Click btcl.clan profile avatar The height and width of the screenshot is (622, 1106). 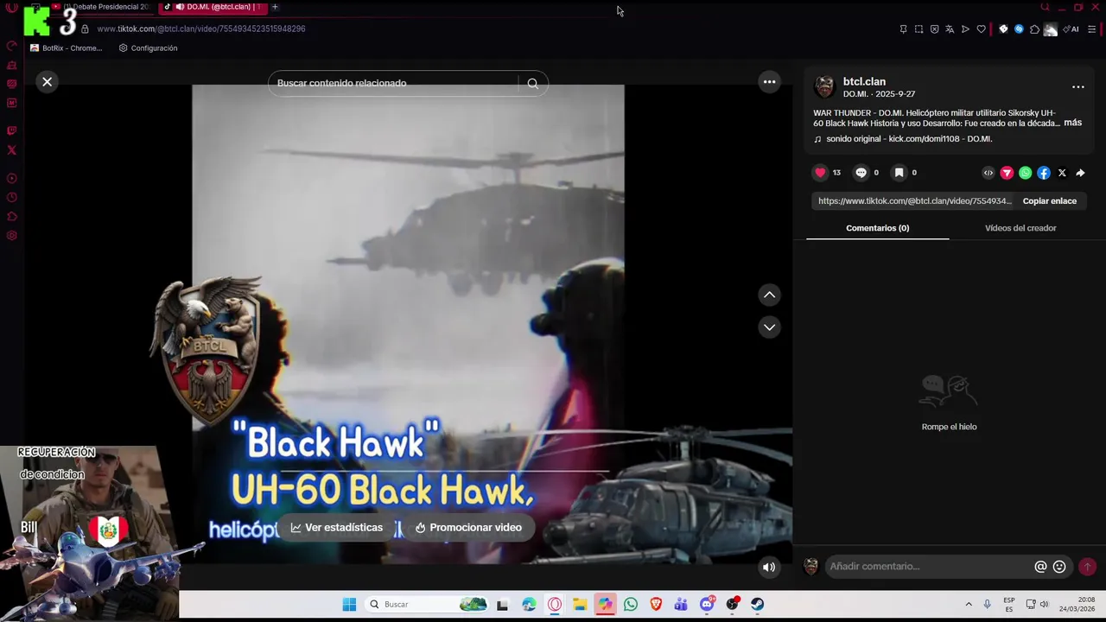click(824, 86)
